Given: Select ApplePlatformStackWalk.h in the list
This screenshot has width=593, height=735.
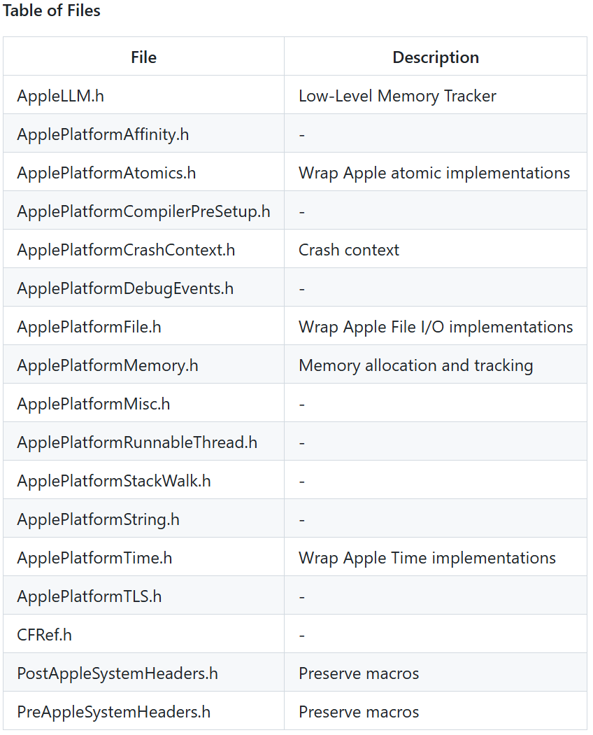Looking at the screenshot, I should [x=114, y=481].
